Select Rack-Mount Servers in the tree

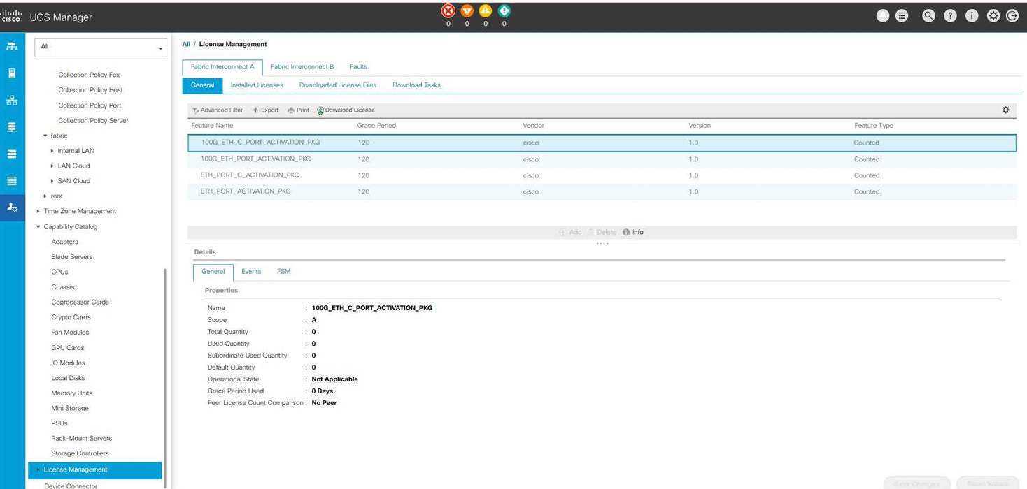point(81,439)
